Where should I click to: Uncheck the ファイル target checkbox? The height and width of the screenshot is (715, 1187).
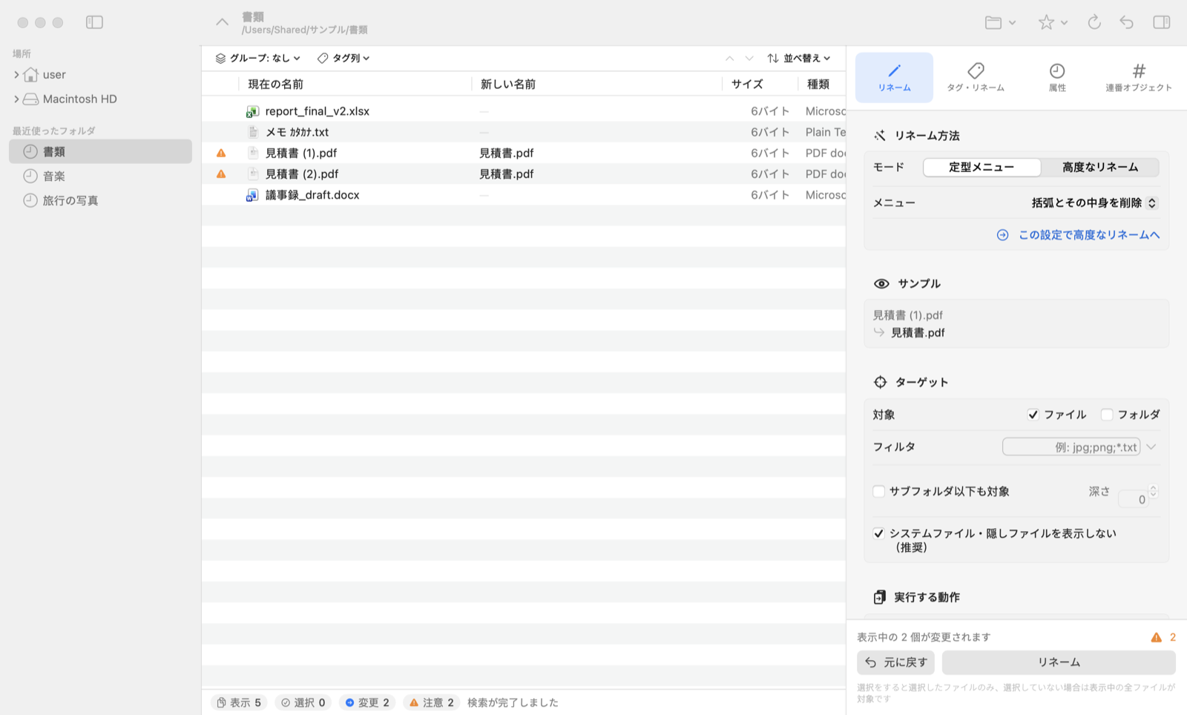[1033, 415]
